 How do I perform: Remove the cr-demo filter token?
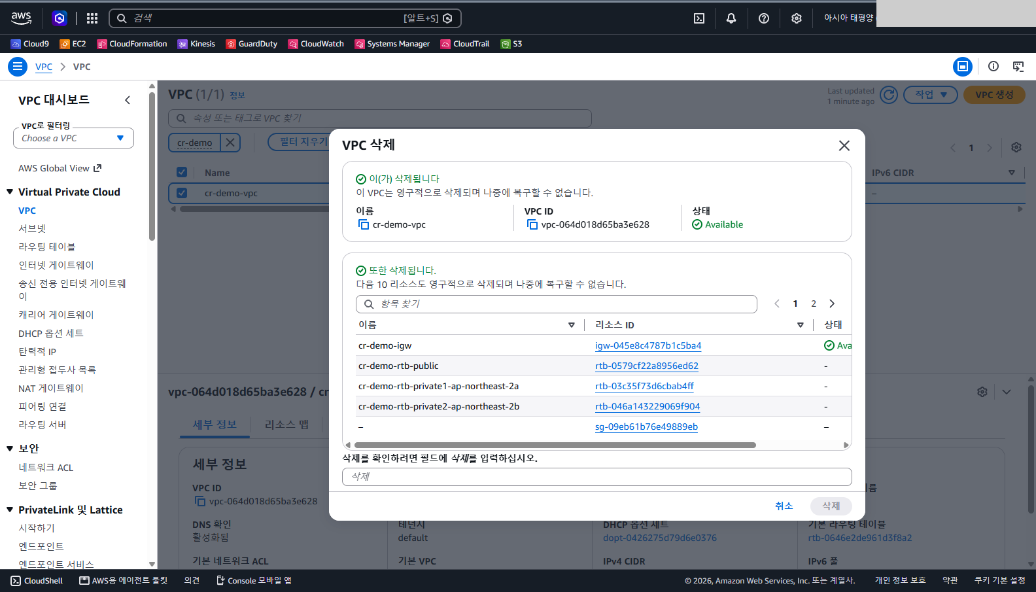[230, 143]
